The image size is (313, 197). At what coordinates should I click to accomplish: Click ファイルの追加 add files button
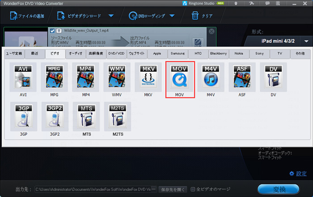pyautogui.click(x=27, y=16)
